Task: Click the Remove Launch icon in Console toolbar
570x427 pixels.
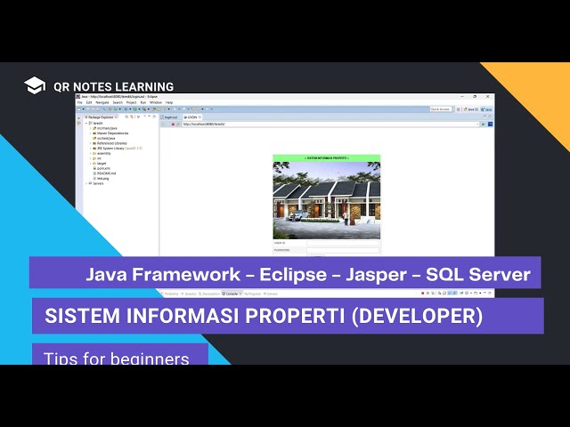Action: [x=427, y=294]
